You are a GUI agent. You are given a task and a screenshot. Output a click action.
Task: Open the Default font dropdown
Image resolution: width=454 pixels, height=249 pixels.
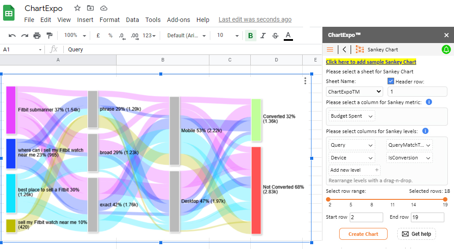click(187, 35)
